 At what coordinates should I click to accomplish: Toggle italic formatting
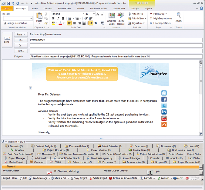[x=58, y=19]
